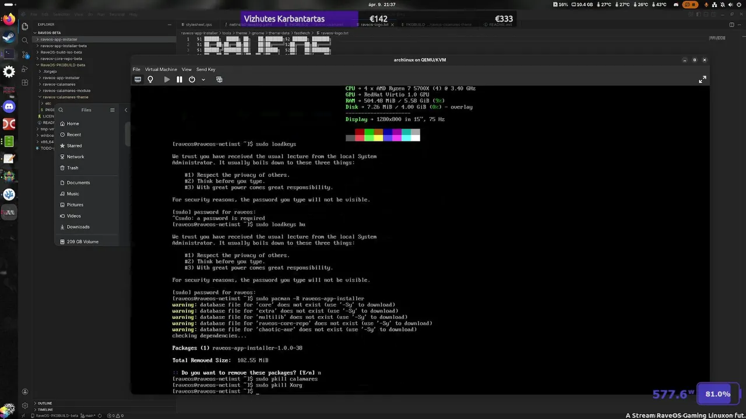
Task: Open the system power menu icon
Action: [740, 4]
